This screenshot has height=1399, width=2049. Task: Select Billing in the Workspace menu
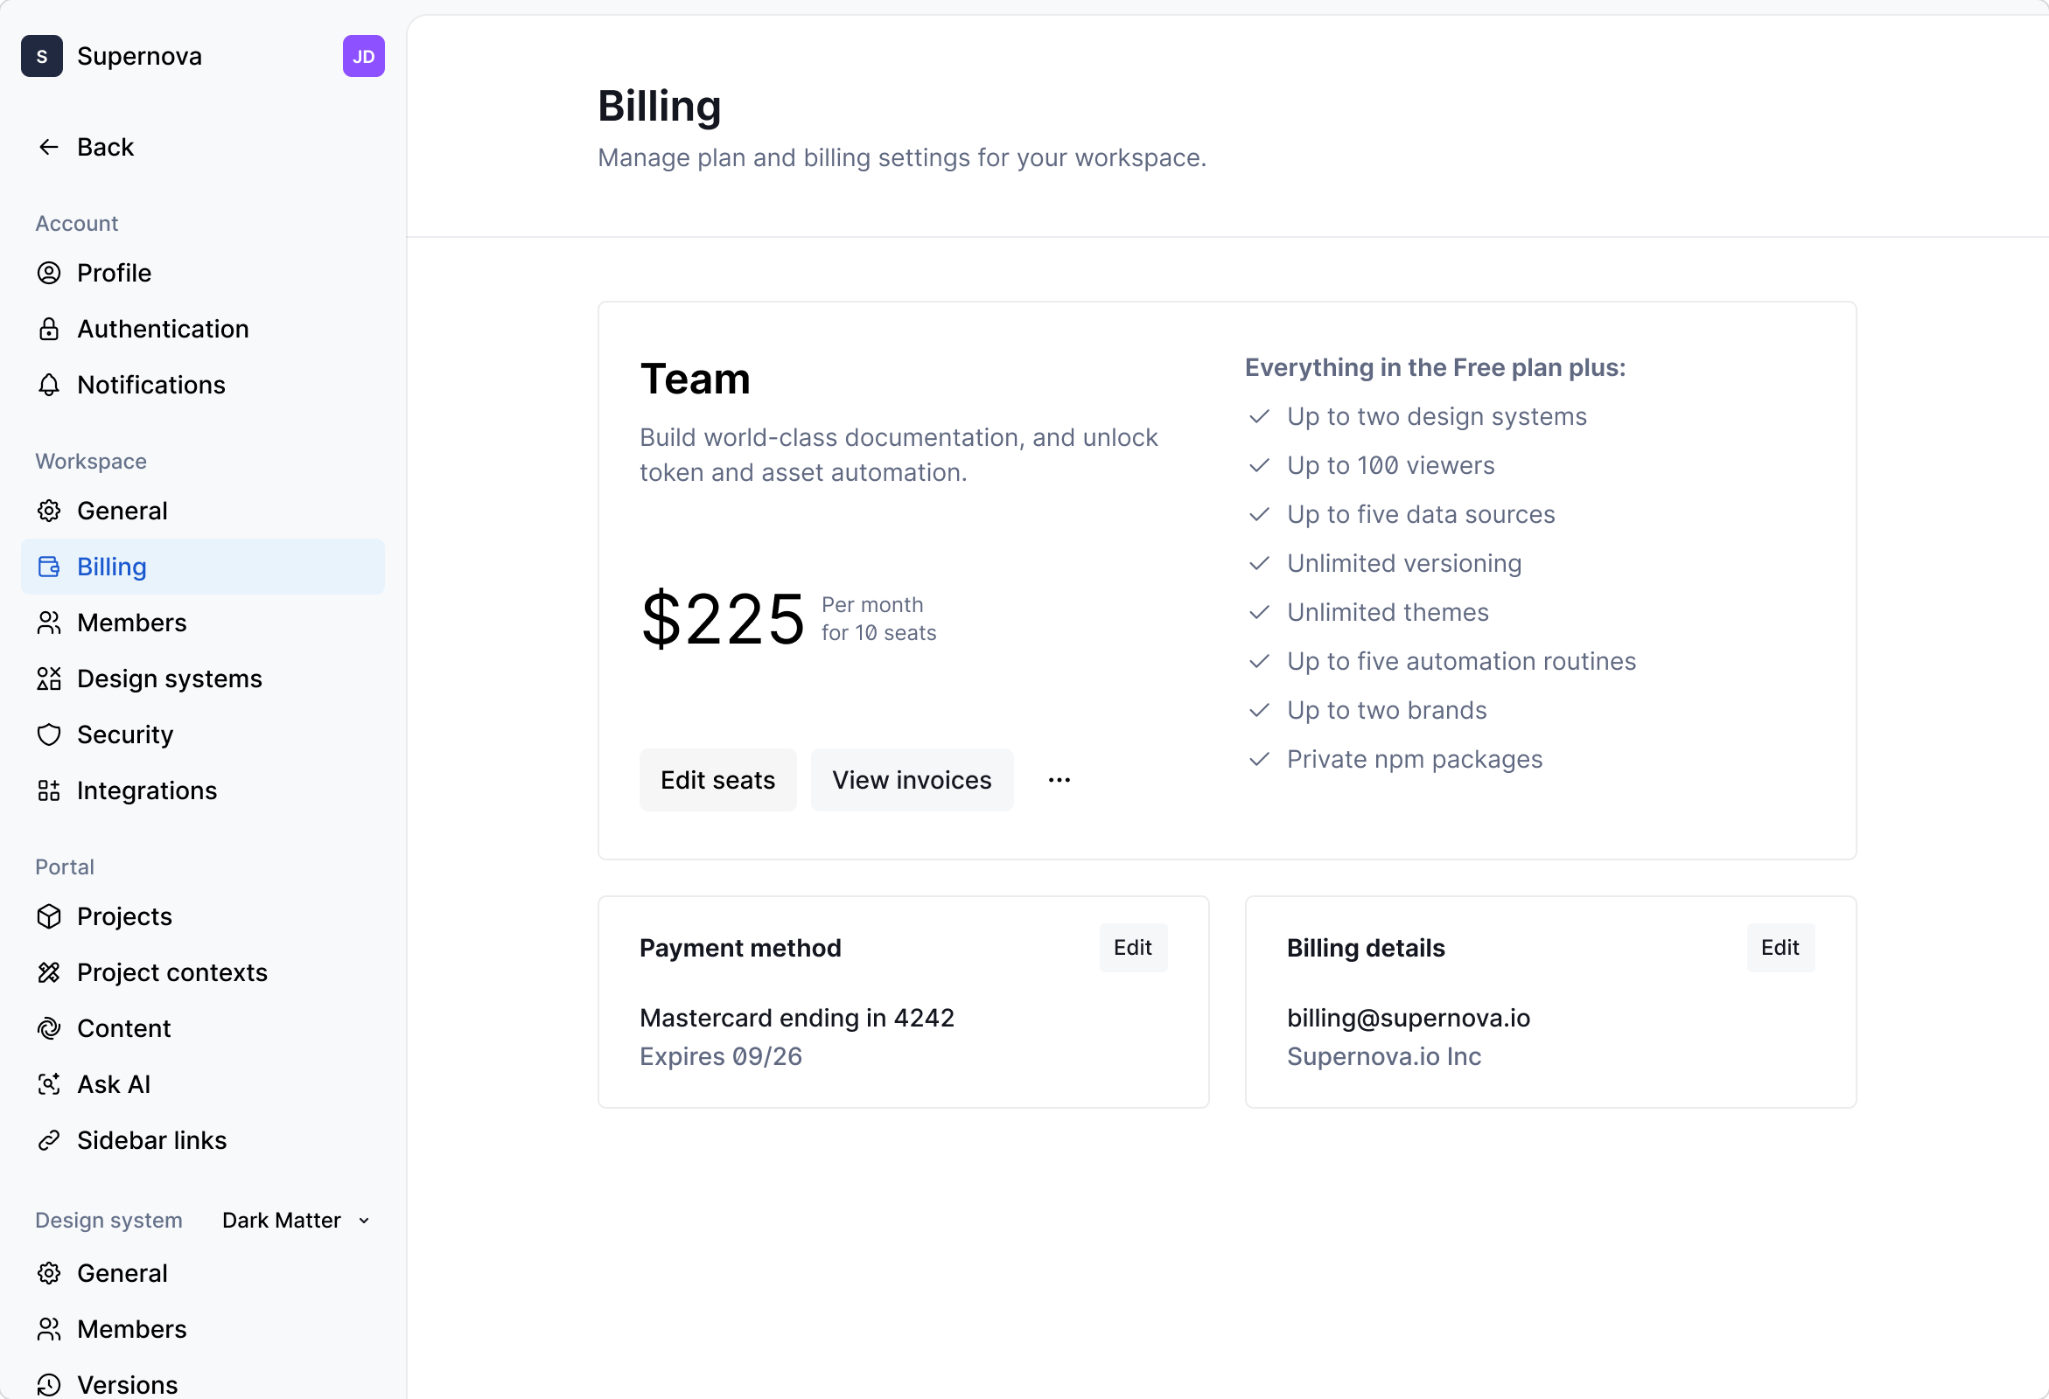pyautogui.click(x=111, y=567)
